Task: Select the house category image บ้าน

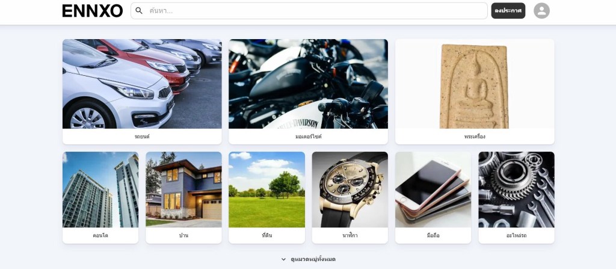Action: (183, 190)
